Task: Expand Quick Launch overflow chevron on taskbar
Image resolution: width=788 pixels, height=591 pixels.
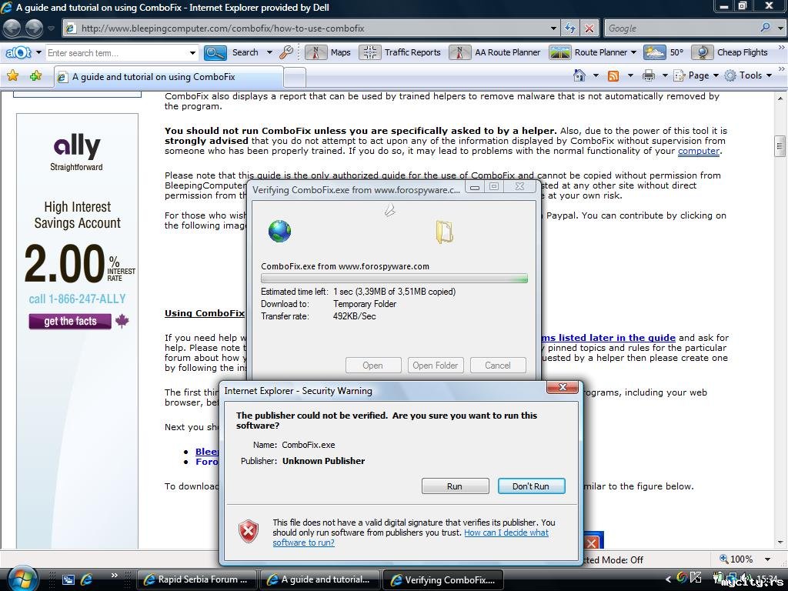Action: [115, 575]
